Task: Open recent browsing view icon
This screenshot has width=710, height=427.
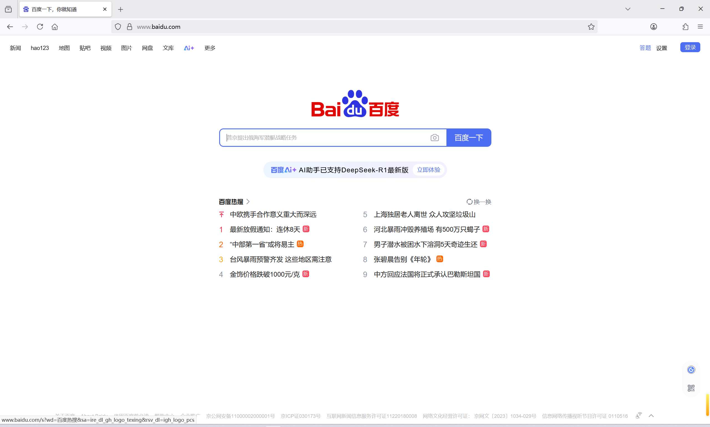Action: point(8,9)
